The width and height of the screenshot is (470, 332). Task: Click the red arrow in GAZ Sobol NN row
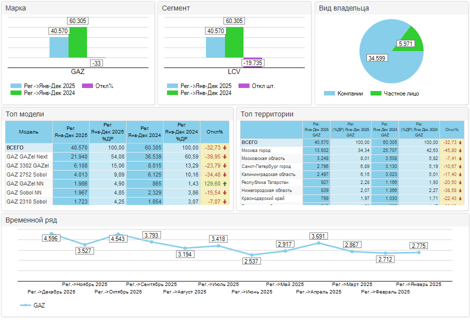click(x=225, y=192)
